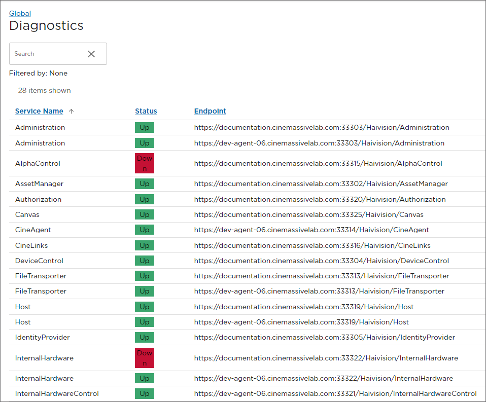Click the Down status badge for InternalHardware

click(144, 358)
